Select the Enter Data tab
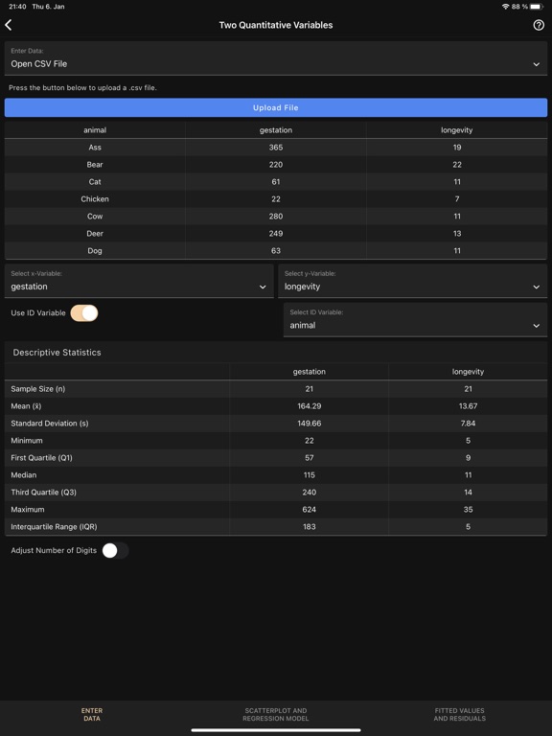The height and width of the screenshot is (736, 552). click(92, 714)
